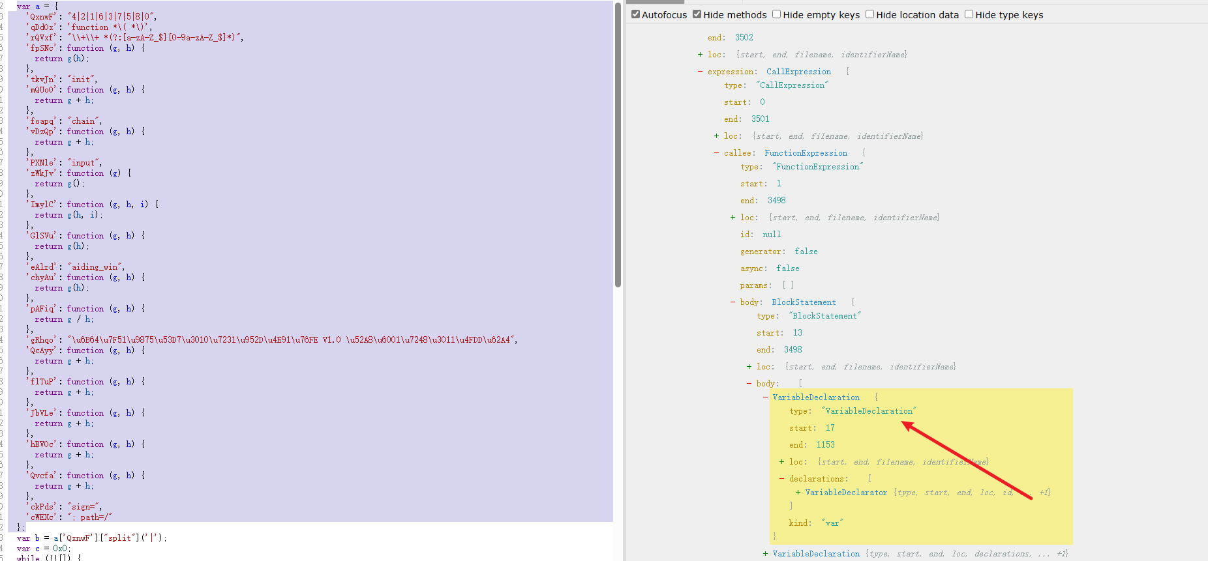Click the params empty array

pyautogui.click(x=788, y=285)
